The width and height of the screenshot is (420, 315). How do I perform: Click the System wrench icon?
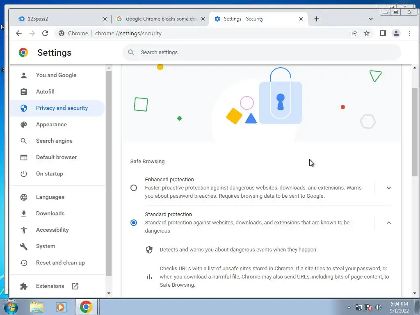click(24, 247)
